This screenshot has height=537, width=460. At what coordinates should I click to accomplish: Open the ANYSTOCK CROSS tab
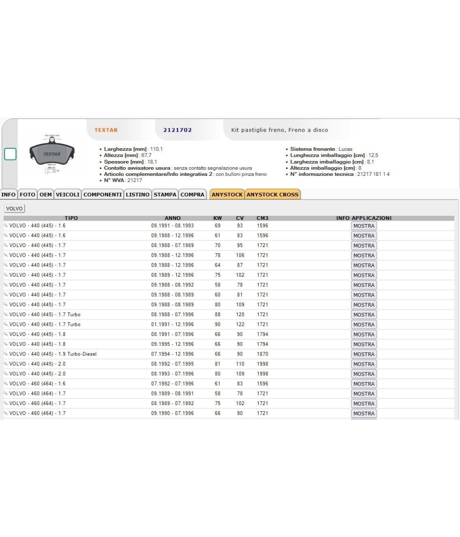click(272, 194)
